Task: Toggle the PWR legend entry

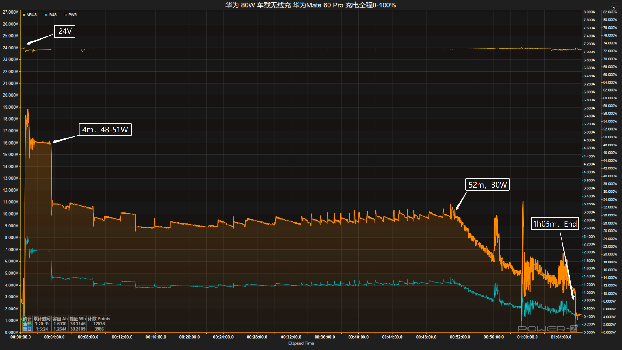Action: coord(71,15)
